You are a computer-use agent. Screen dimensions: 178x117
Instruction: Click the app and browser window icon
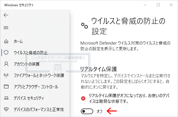tap(6, 87)
